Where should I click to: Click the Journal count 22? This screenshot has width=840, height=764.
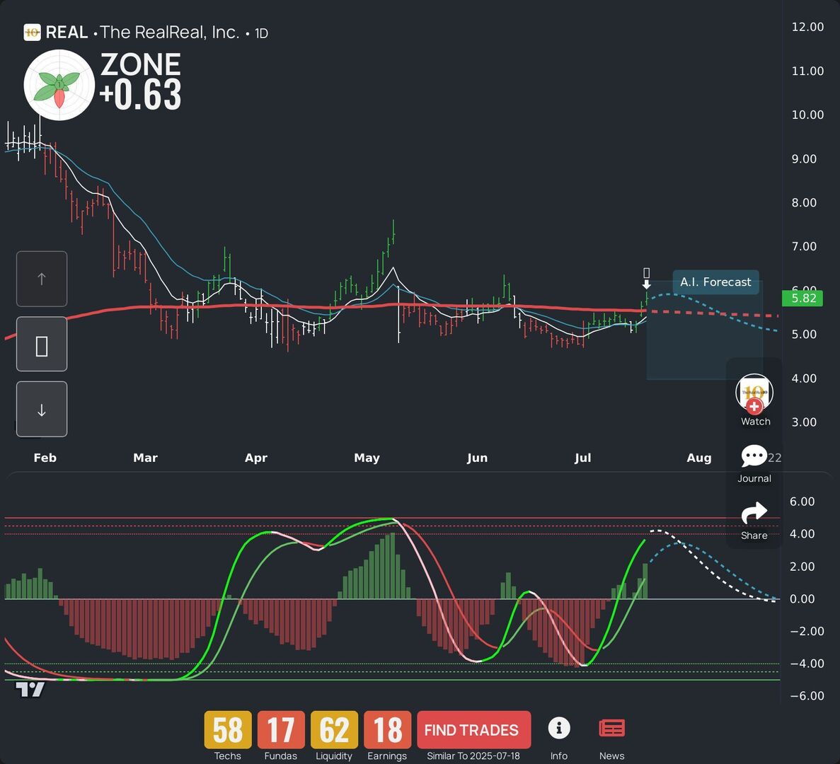click(775, 458)
